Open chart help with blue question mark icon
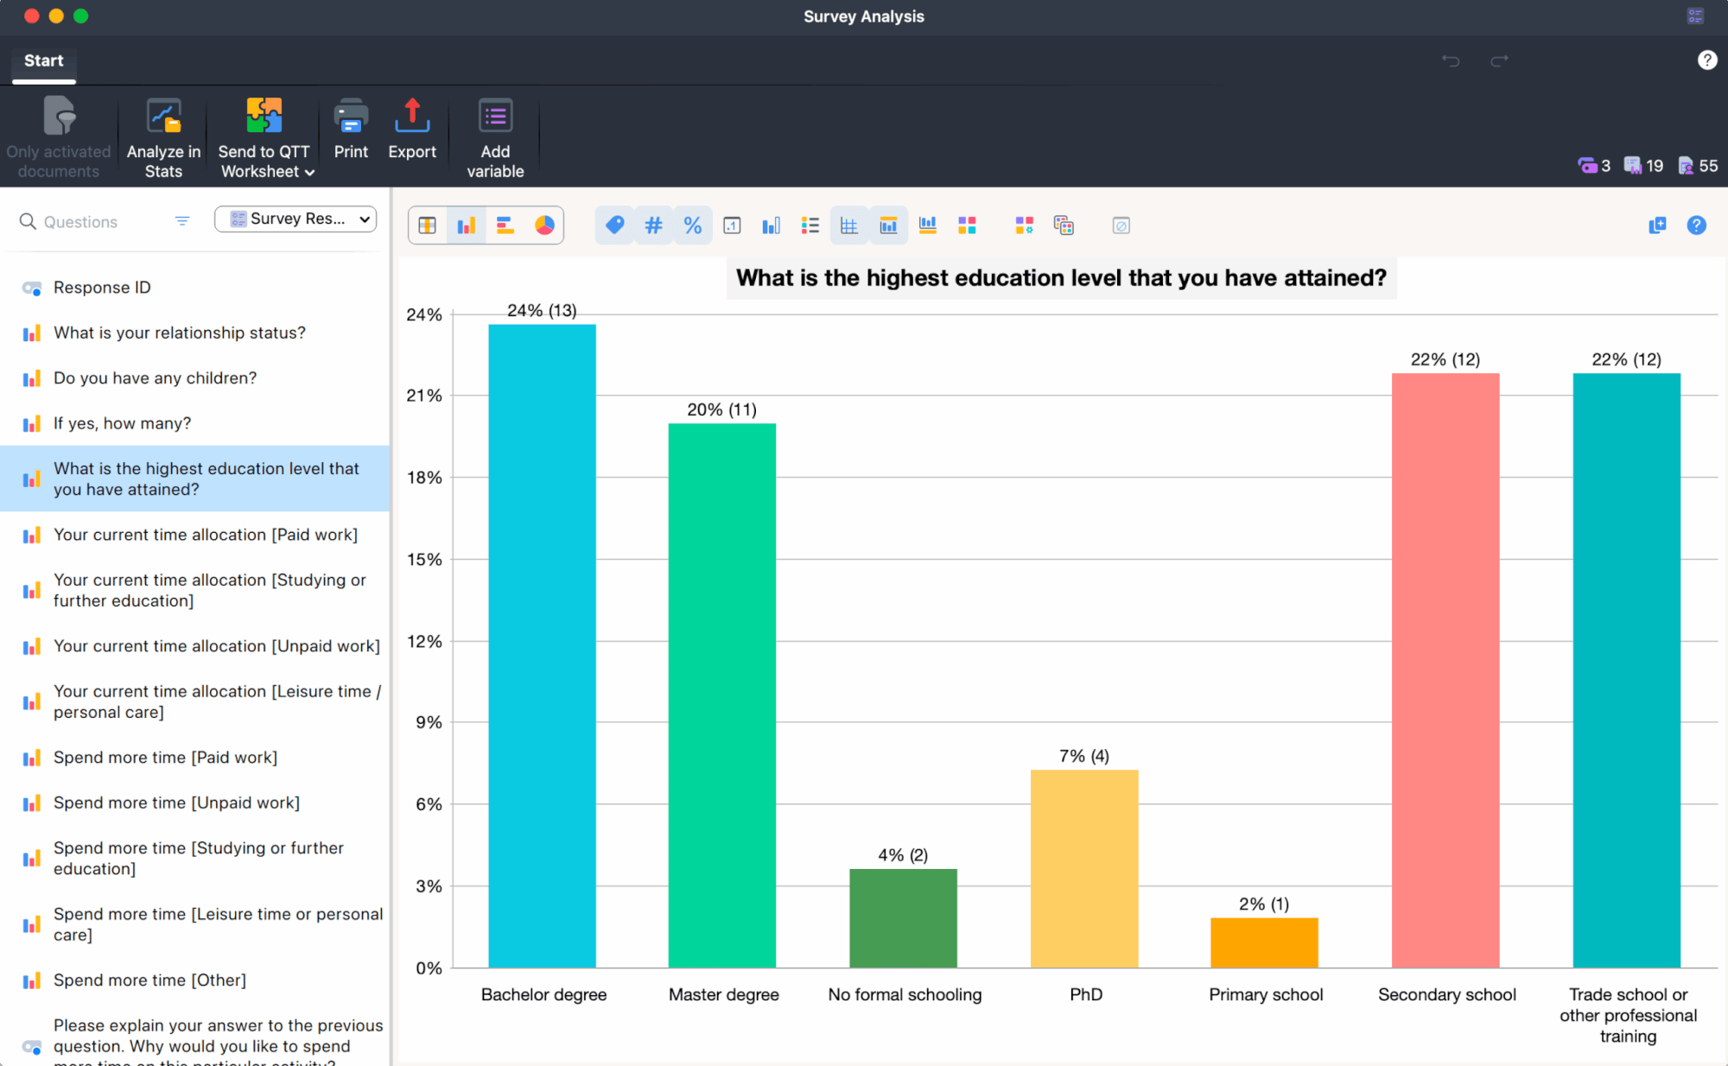This screenshot has height=1066, width=1728. (1696, 225)
